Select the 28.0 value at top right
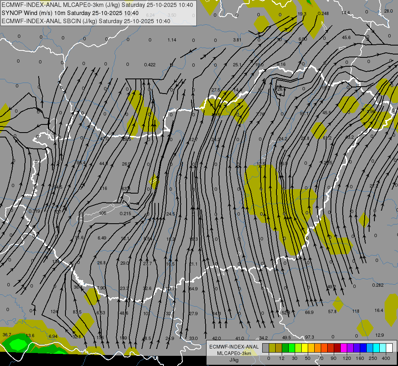Viewport: 398px width, 366px height. pyautogui.click(x=388, y=11)
